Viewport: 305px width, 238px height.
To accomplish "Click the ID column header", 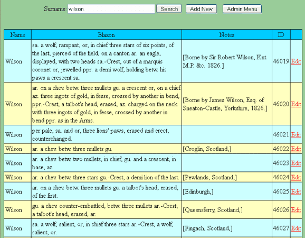I will 281,35.
